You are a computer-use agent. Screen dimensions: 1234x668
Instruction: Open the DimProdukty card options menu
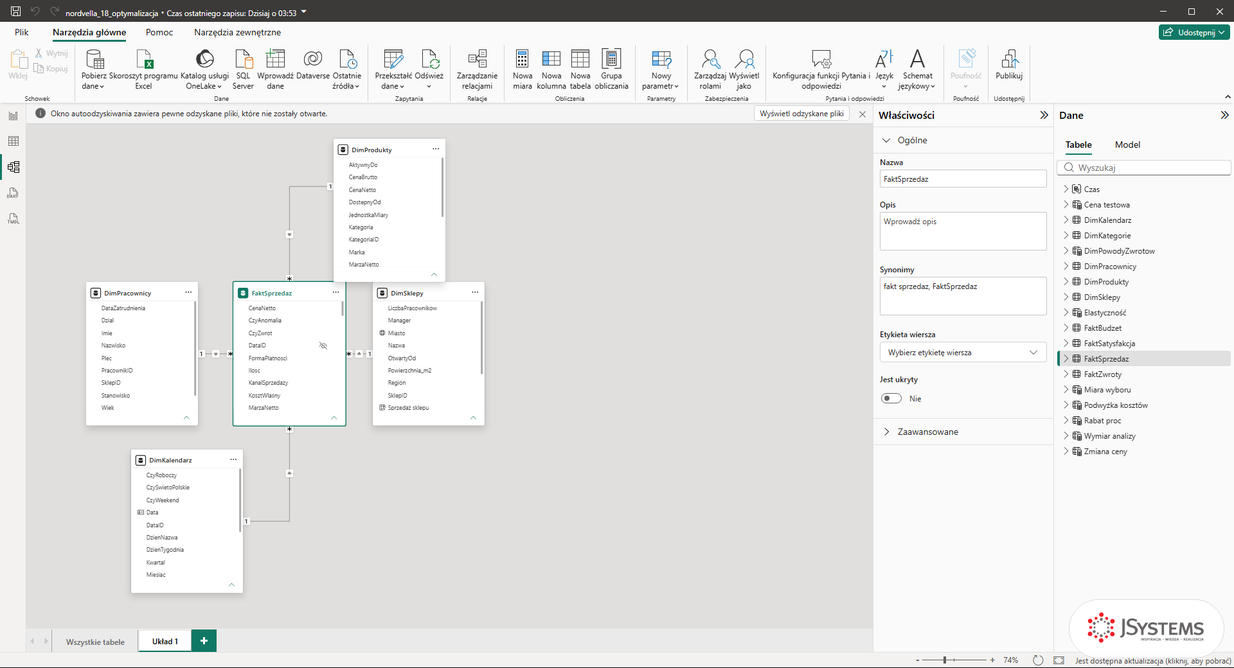coord(435,149)
